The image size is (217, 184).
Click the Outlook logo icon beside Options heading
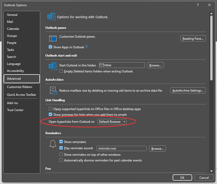click(x=52, y=17)
